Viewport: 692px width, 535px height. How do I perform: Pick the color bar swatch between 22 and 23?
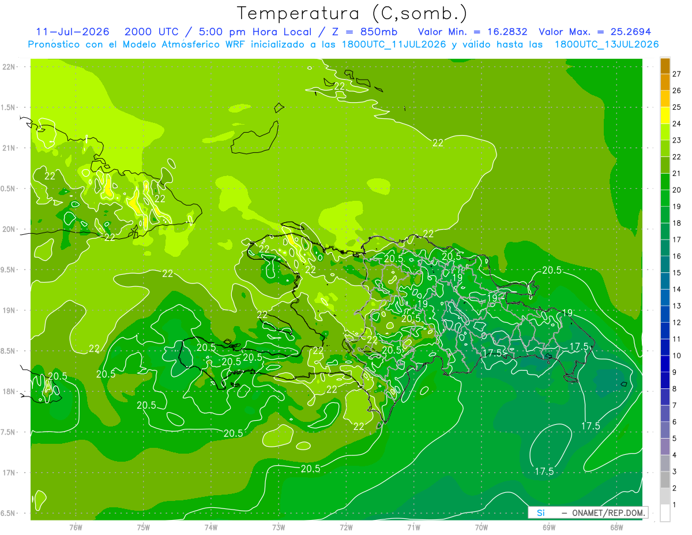click(665, 148)
